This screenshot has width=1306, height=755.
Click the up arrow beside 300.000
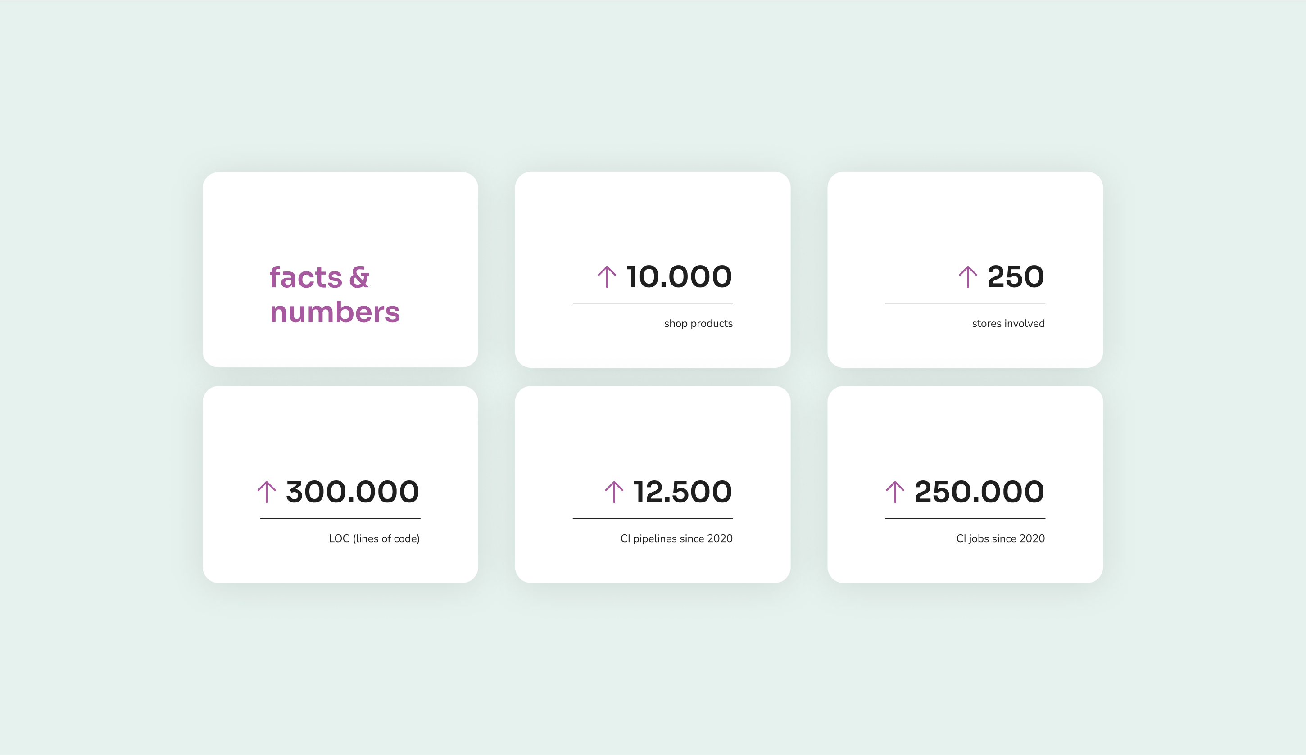coord(267,492)
